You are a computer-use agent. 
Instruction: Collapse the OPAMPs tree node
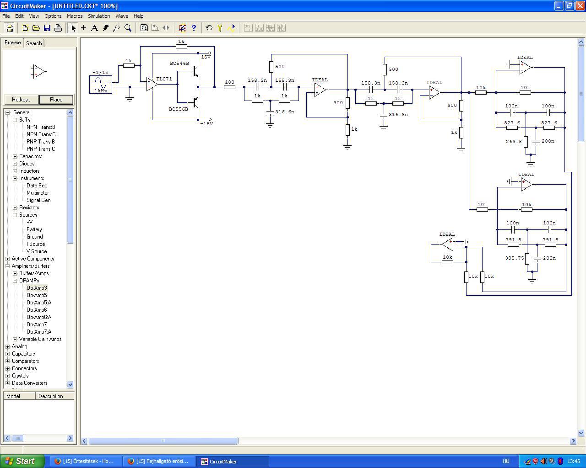[15, 281]
